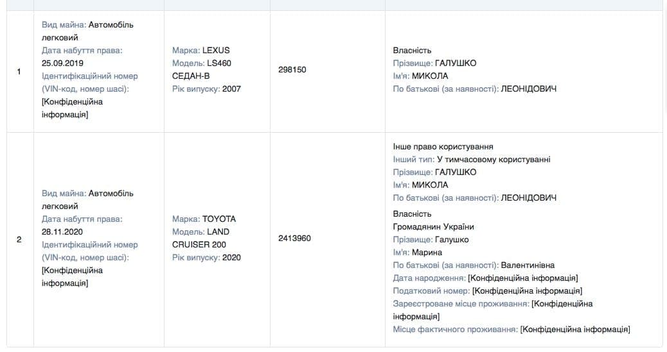
Task: Click the 'Дата народження' line
Action: point(485,278)
